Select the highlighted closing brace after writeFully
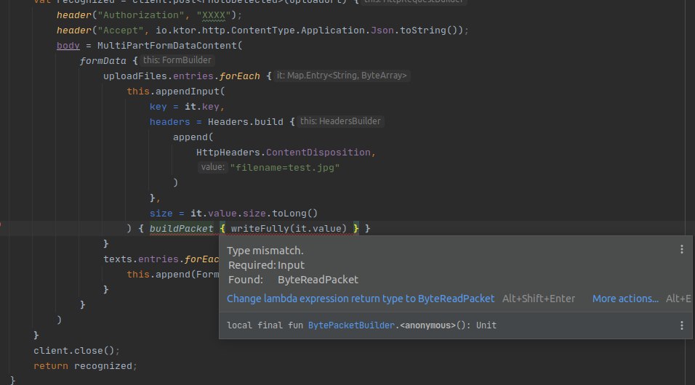This screenshot has width=695, height=385. [356, 229]
